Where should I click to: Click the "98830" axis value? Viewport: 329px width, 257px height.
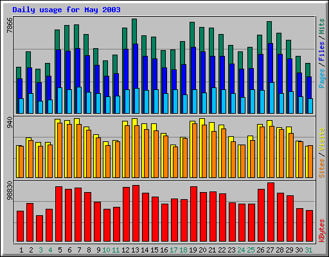pyautogui.click(x=10, y=190)
